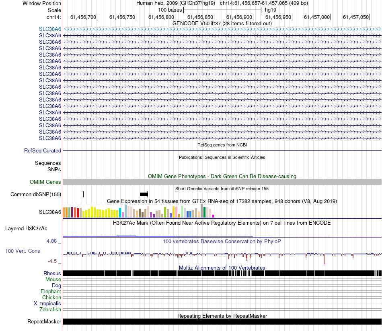The width and height of the screenshot is (382, 331).
Task: Click the 'Common dbSNP(155)' label
Action: (36, 195)
